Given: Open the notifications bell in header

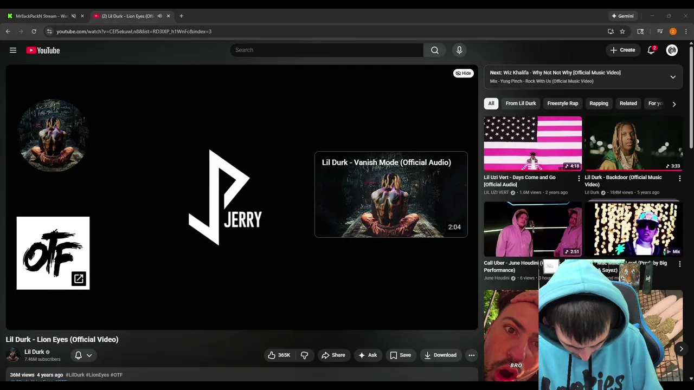Looking at the screenshot, I should [651, 50].
